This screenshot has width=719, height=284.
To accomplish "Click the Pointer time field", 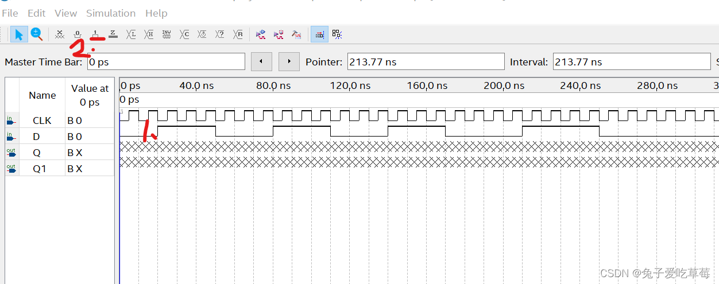I will pyautogui.click(x=426, y=62).
